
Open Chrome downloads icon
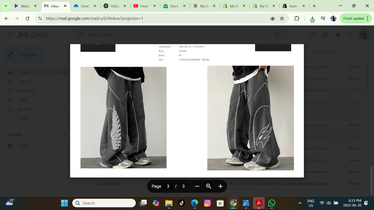[312, 19]
